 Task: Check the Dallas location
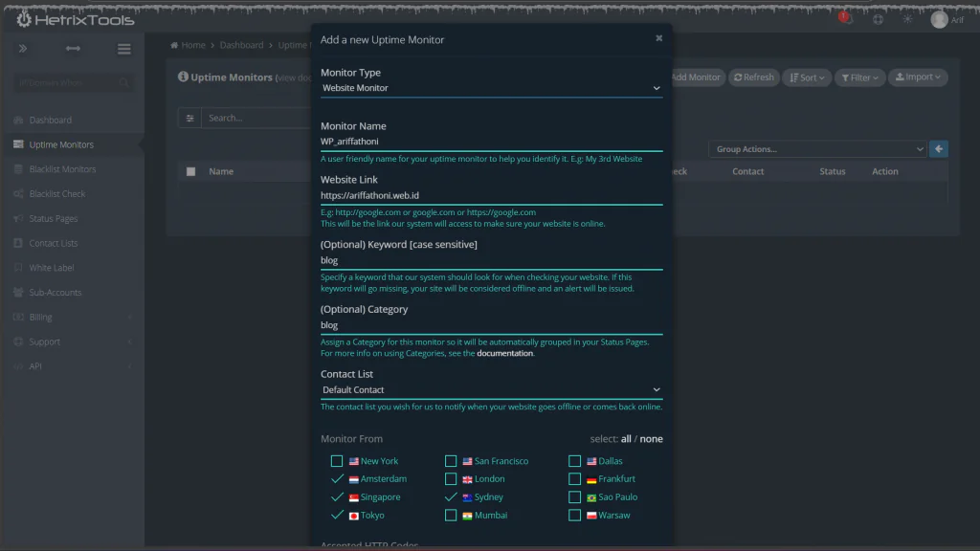pyautogui.click(x=574, y=461)
